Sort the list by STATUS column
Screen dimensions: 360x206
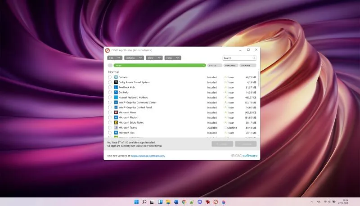(x=215, y=65)
